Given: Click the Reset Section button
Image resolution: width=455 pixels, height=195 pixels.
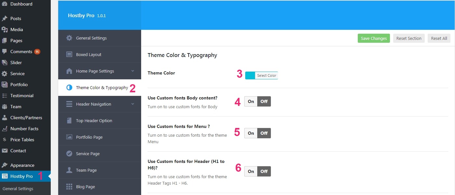Looking at the screenshot, I should coord(409,38).
